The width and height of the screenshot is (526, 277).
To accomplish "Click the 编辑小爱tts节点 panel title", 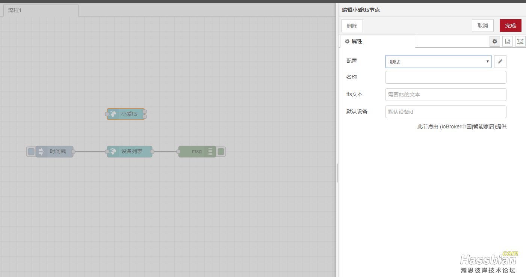I will (361, 10).
